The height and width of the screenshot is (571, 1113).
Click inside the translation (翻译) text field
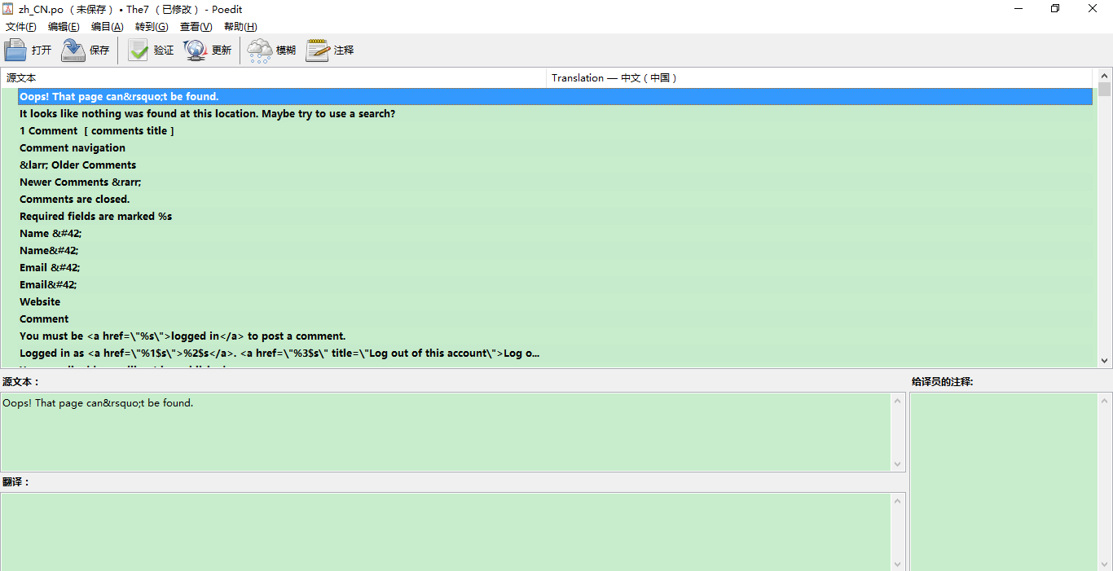coord(446,529)
